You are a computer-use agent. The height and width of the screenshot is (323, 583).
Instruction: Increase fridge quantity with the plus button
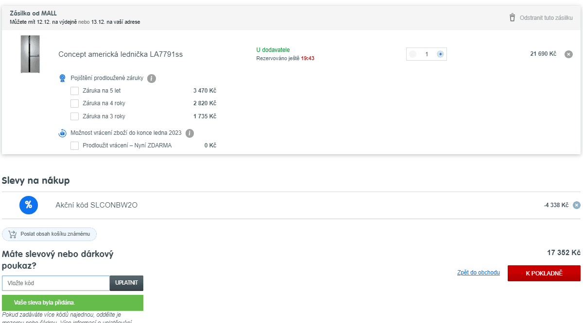(x=440, y=54)
